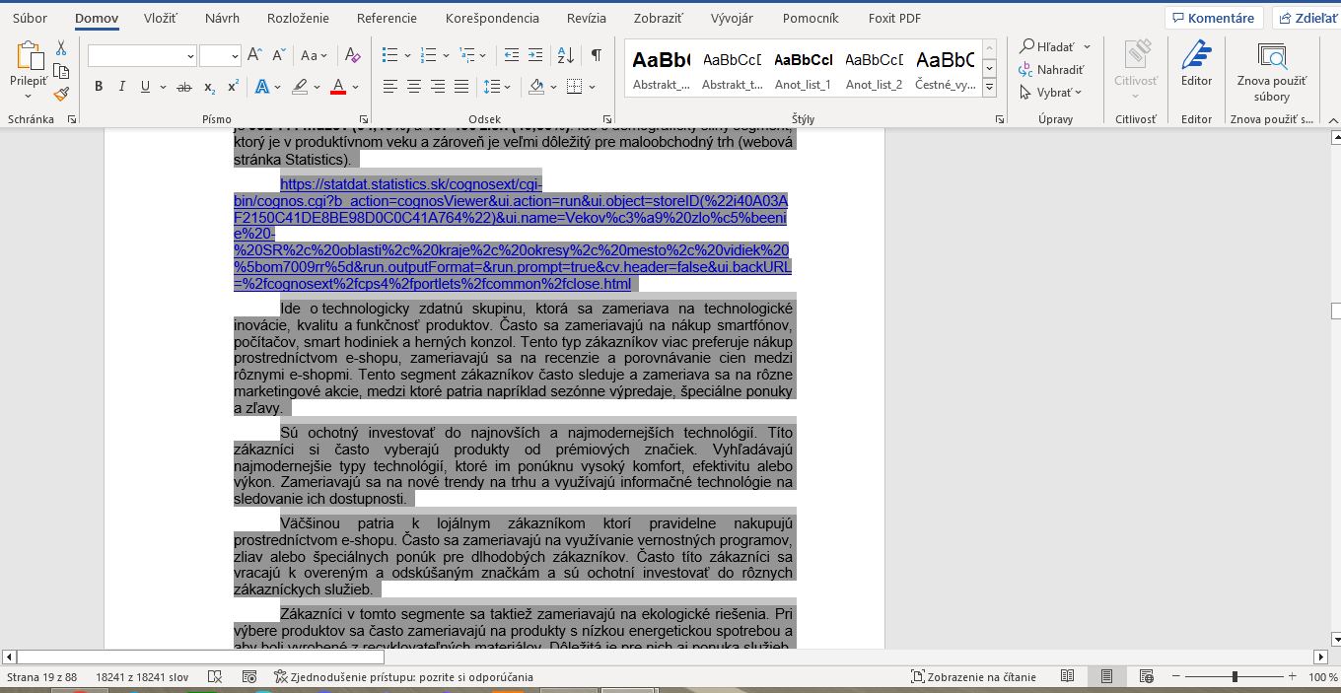Click the zoom in plus button

pyautogui.click(x=1293, y=677)
